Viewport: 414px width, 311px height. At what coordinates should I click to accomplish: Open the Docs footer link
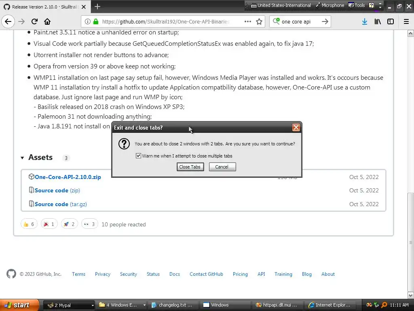click(x=175, y=274)
